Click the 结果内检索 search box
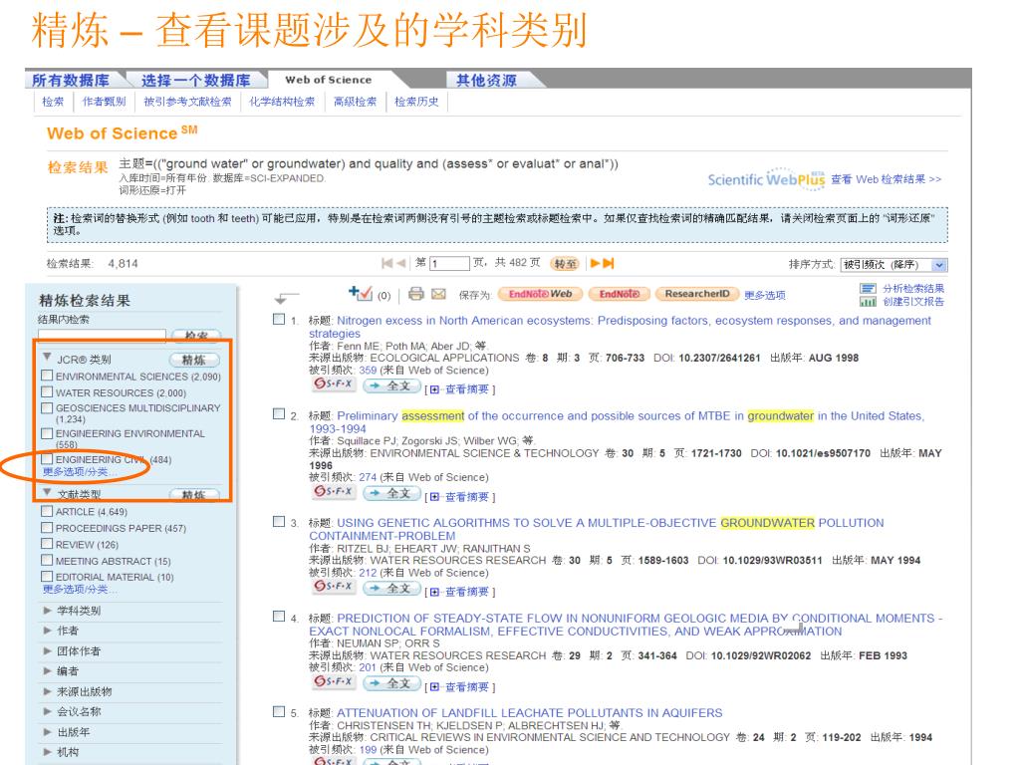The width and height of the screenshot is (1020, 765). click(103, 335)
